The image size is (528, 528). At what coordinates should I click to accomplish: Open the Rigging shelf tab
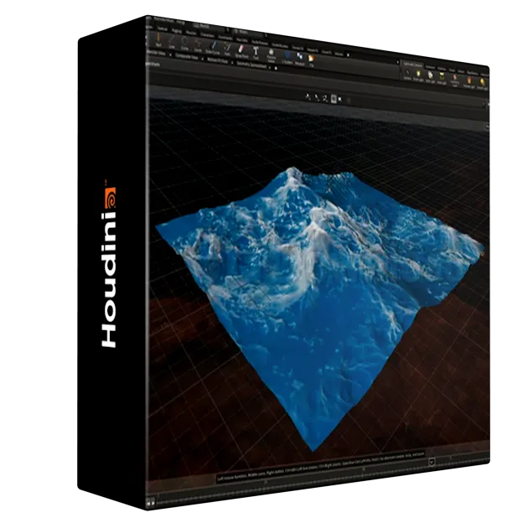177,31
